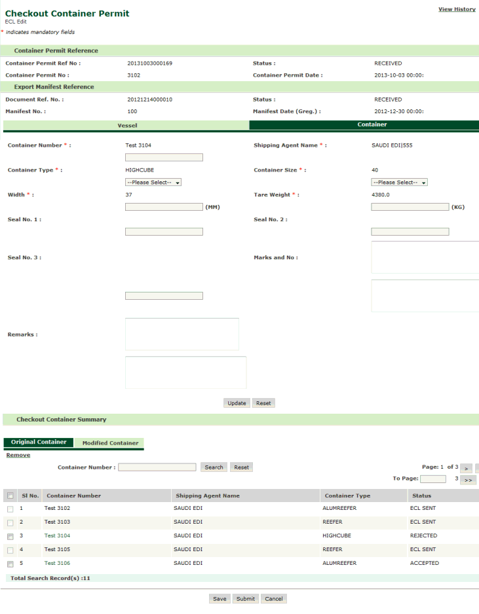Open the Modified Container tab
Viewport: 479px width, 614px height.
point(110,443)
